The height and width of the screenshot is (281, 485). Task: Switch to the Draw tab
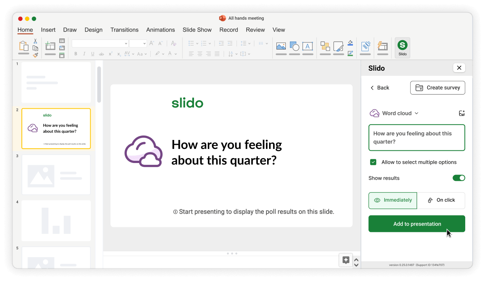pyautogui.click(x=70, y=30)
